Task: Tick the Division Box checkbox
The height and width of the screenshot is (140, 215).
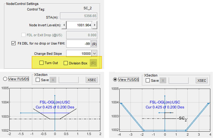Action: (x=66, y=63)
